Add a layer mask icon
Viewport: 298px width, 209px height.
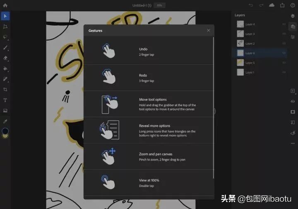[x=293, y=112]
